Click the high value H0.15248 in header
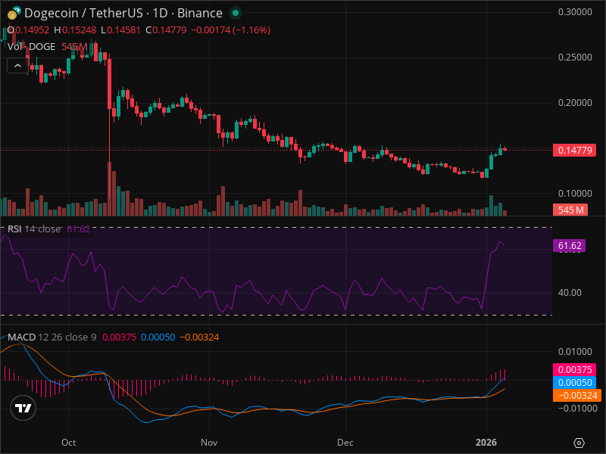 [x=75, y=30]
